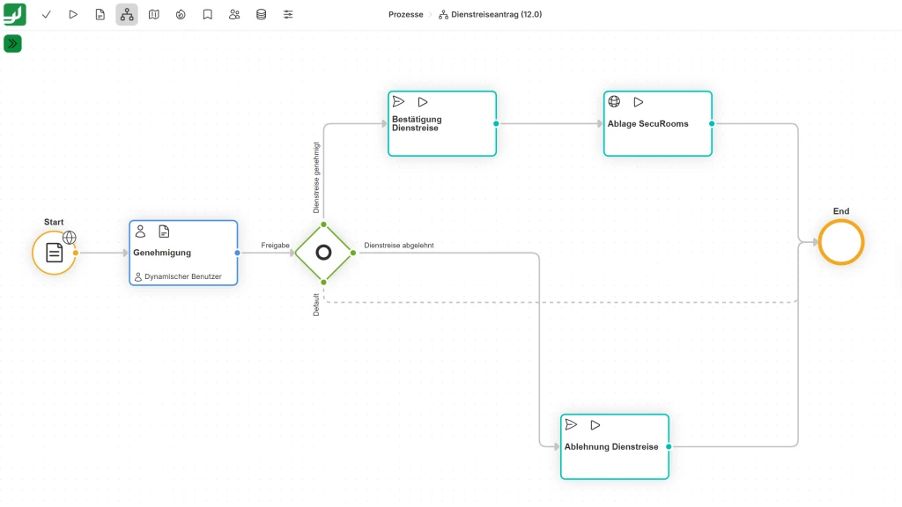Select the Bestätigung Dienstreise task
902x507 pixels.
point(442,123)
